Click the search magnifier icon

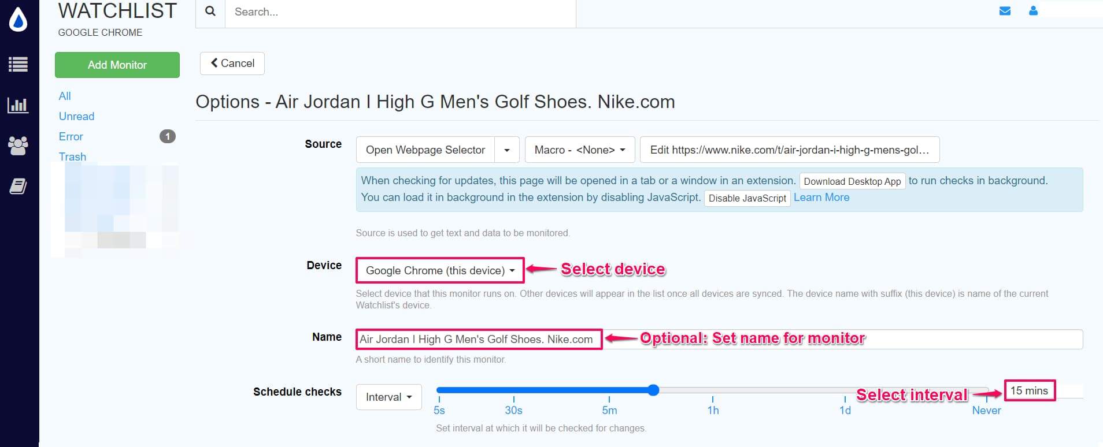pyautogui.click(x=210, y=12)
